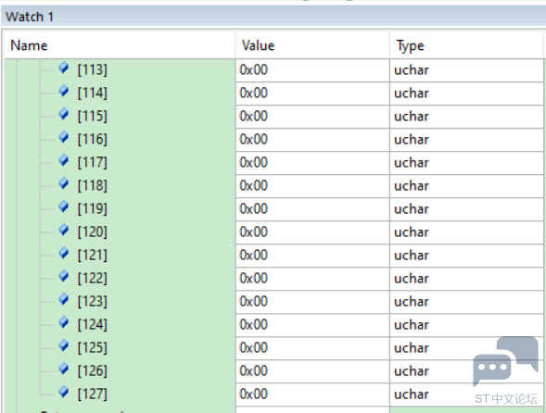546x413 pixels.
Task: Select array element [125] name
Action: coord(93,347)
